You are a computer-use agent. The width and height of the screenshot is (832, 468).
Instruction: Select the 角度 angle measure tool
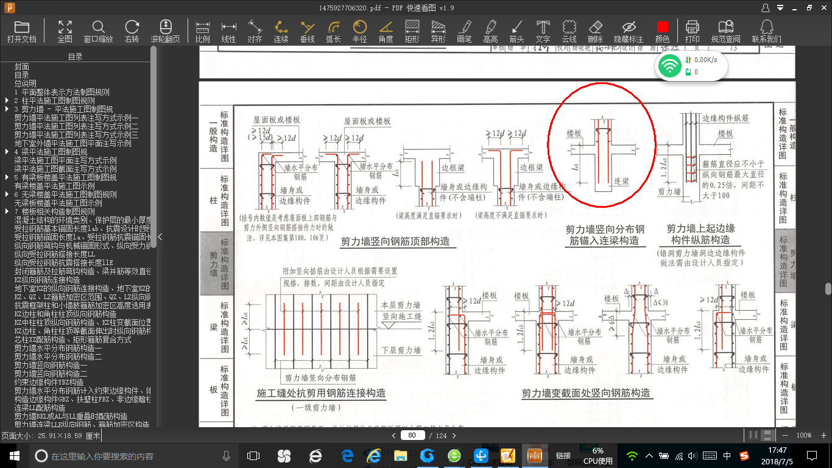tap(386, 32)
